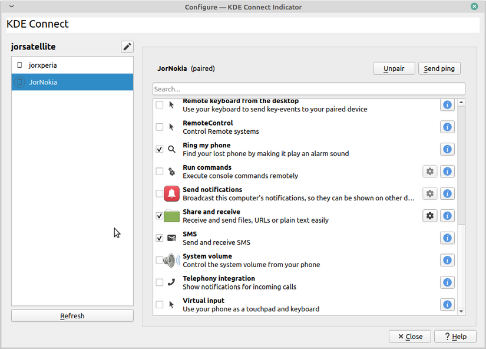Click the 'Telephony integration' plugin title

(219, 278)
